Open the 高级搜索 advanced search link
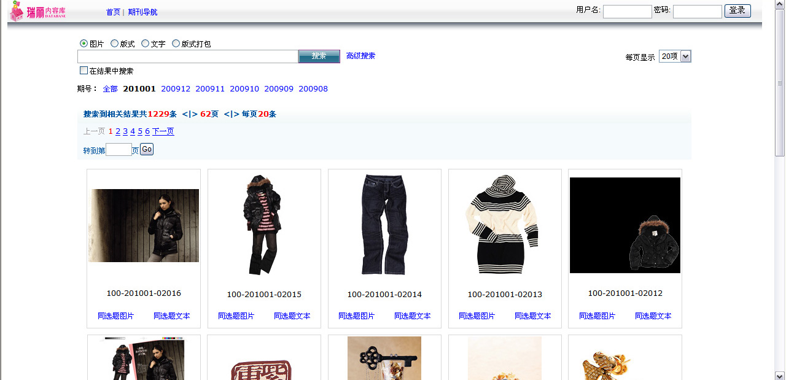 click(360, 56)
